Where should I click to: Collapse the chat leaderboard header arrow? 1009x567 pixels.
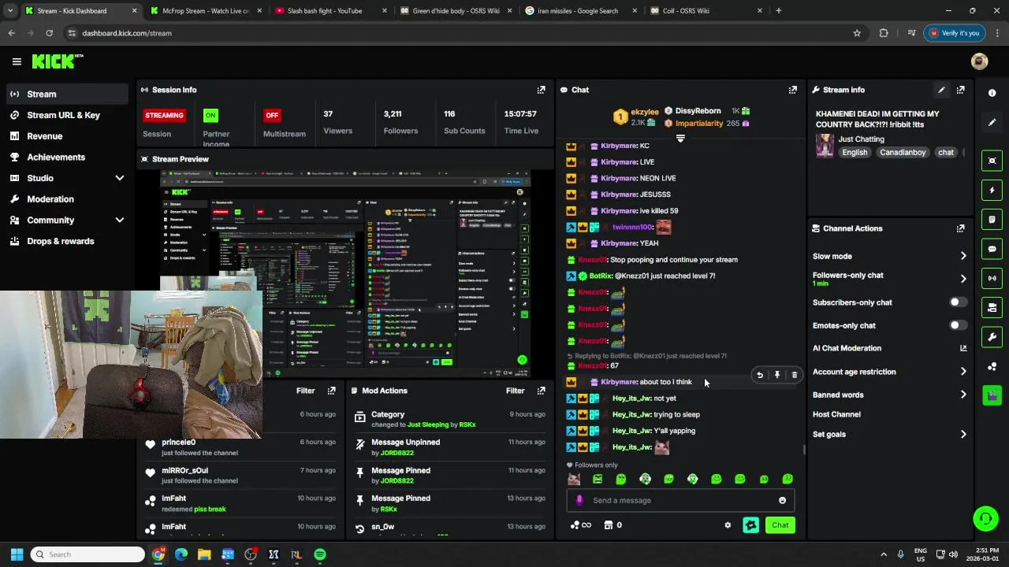click(680, 139)
